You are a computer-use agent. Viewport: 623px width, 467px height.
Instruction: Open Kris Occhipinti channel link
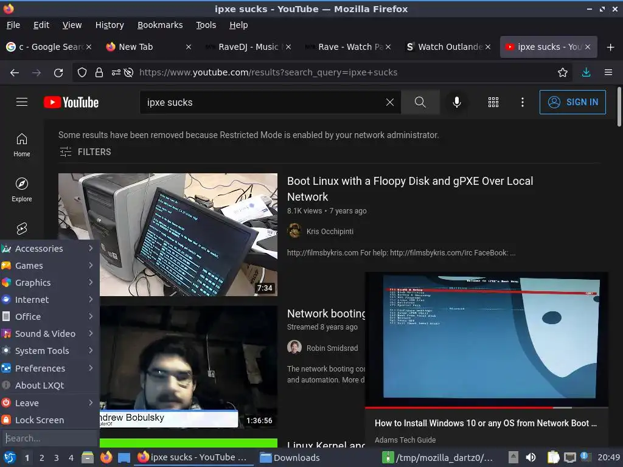tap(329, 232)
